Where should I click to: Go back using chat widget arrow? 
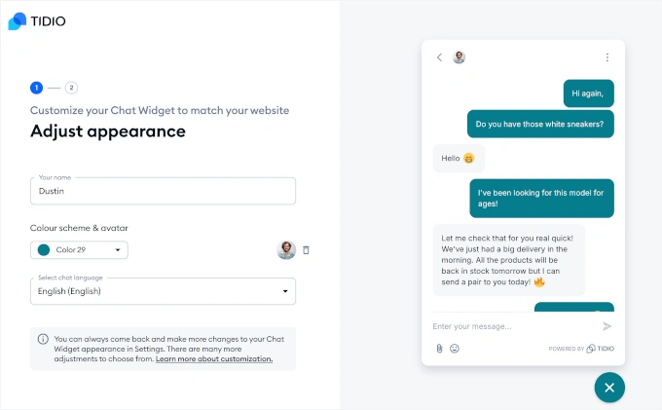pyautogui.click(x=439, y=57)
